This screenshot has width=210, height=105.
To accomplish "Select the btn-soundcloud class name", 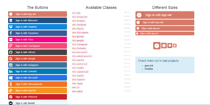I will [80, 72].
